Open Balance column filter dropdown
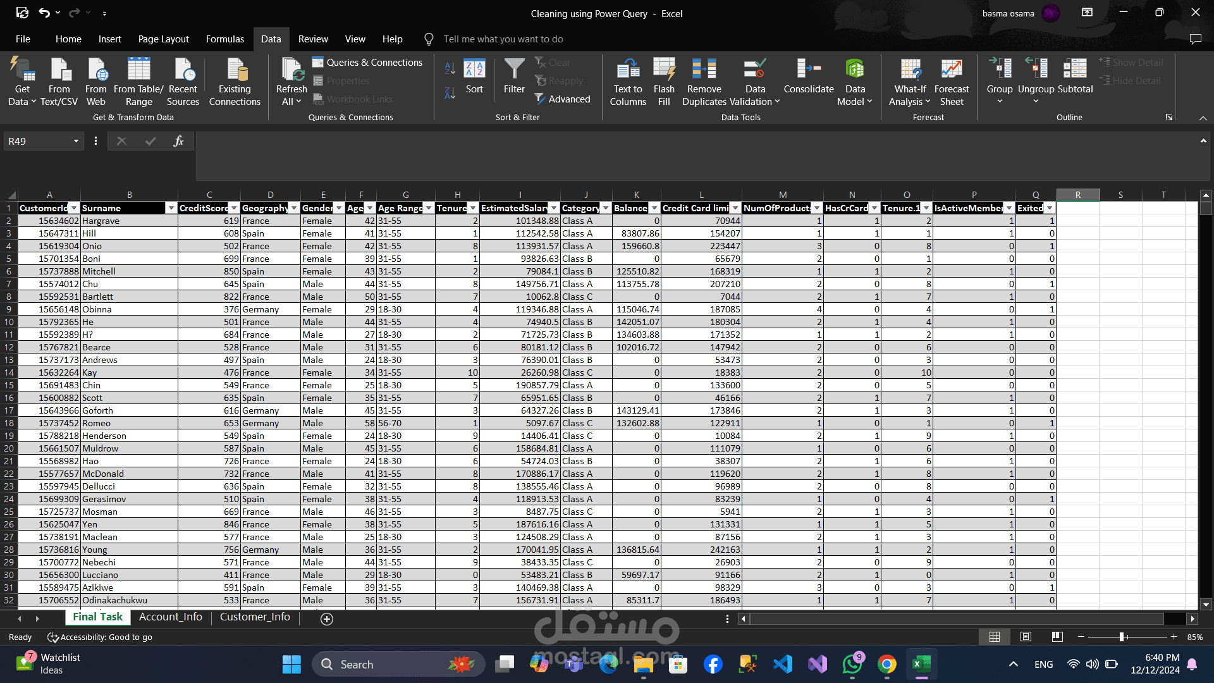 coord(654,208)
